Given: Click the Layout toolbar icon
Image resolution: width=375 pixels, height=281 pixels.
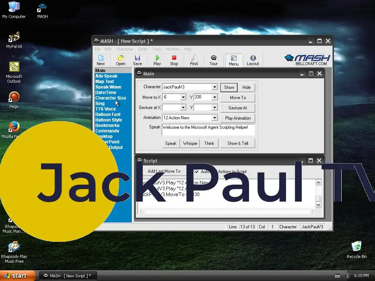Looking at the screenshot, I should point(253,60).
